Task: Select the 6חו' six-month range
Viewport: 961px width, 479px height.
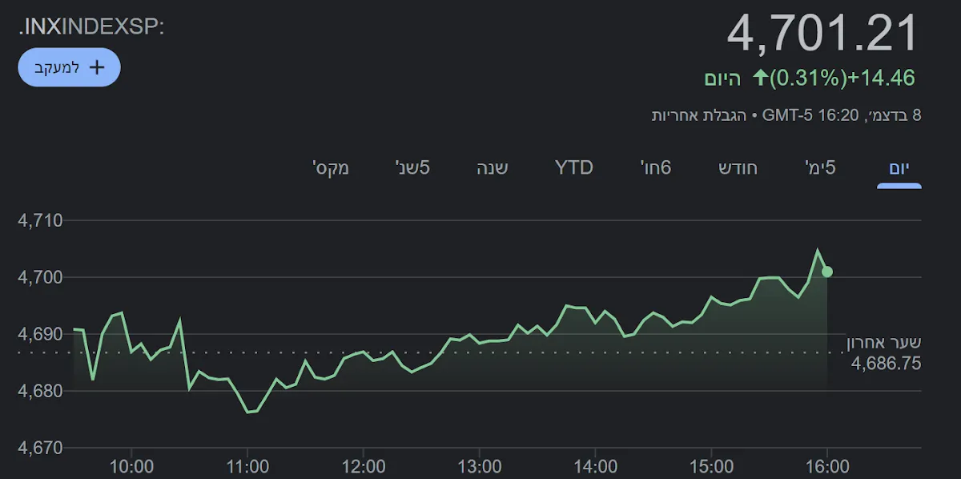Action: click(655, 167)
